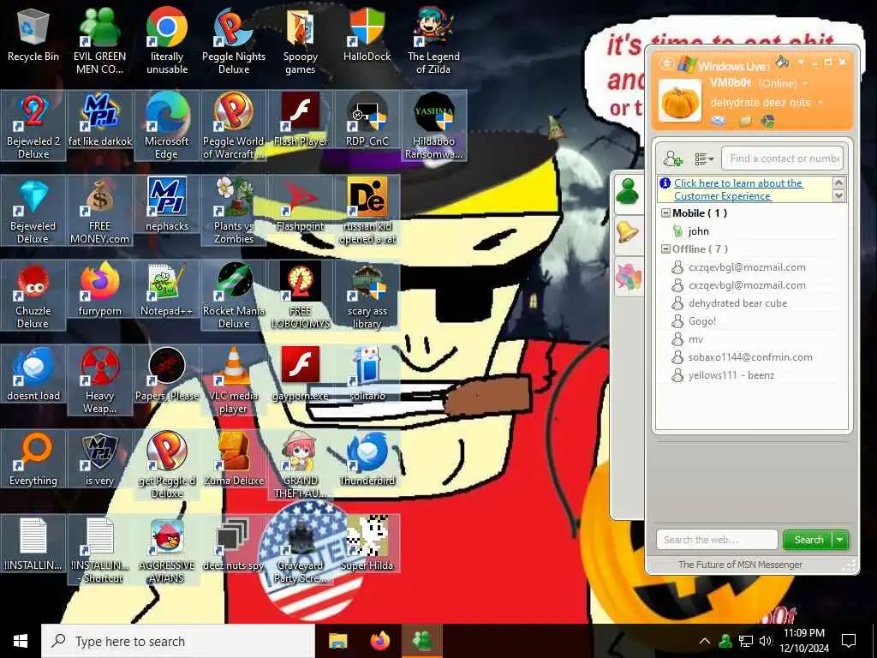Open the Messenger e-mail inbox envelope icon
The width and height of the screenshot is (877, 658).
[x=719, y=120]
